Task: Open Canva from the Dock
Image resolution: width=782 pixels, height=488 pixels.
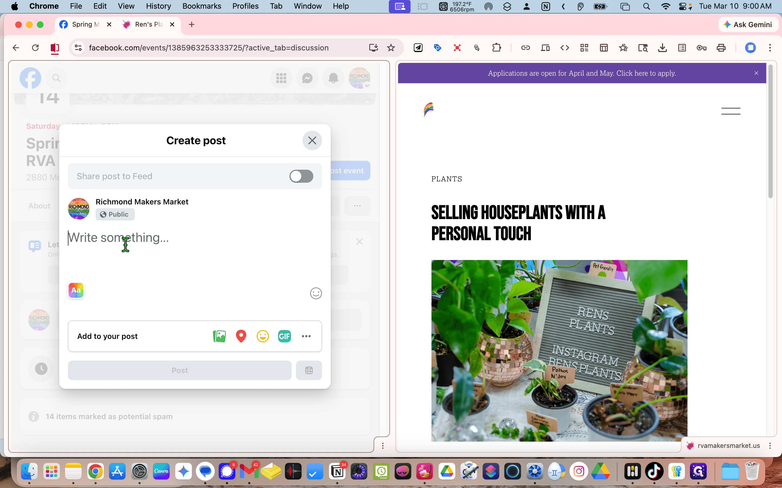Action: pos(161,471)
